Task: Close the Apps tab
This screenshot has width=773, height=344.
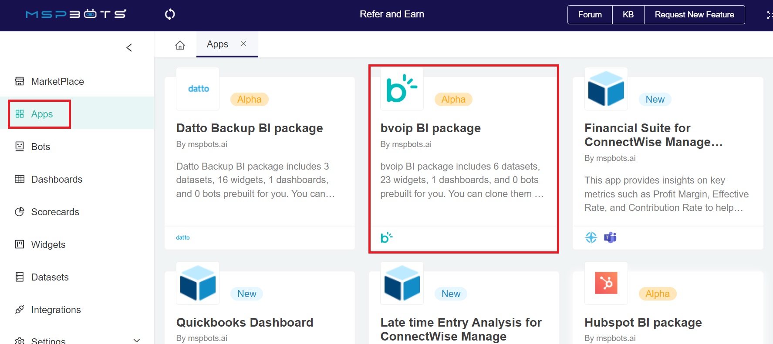Action: click(243, 44)
